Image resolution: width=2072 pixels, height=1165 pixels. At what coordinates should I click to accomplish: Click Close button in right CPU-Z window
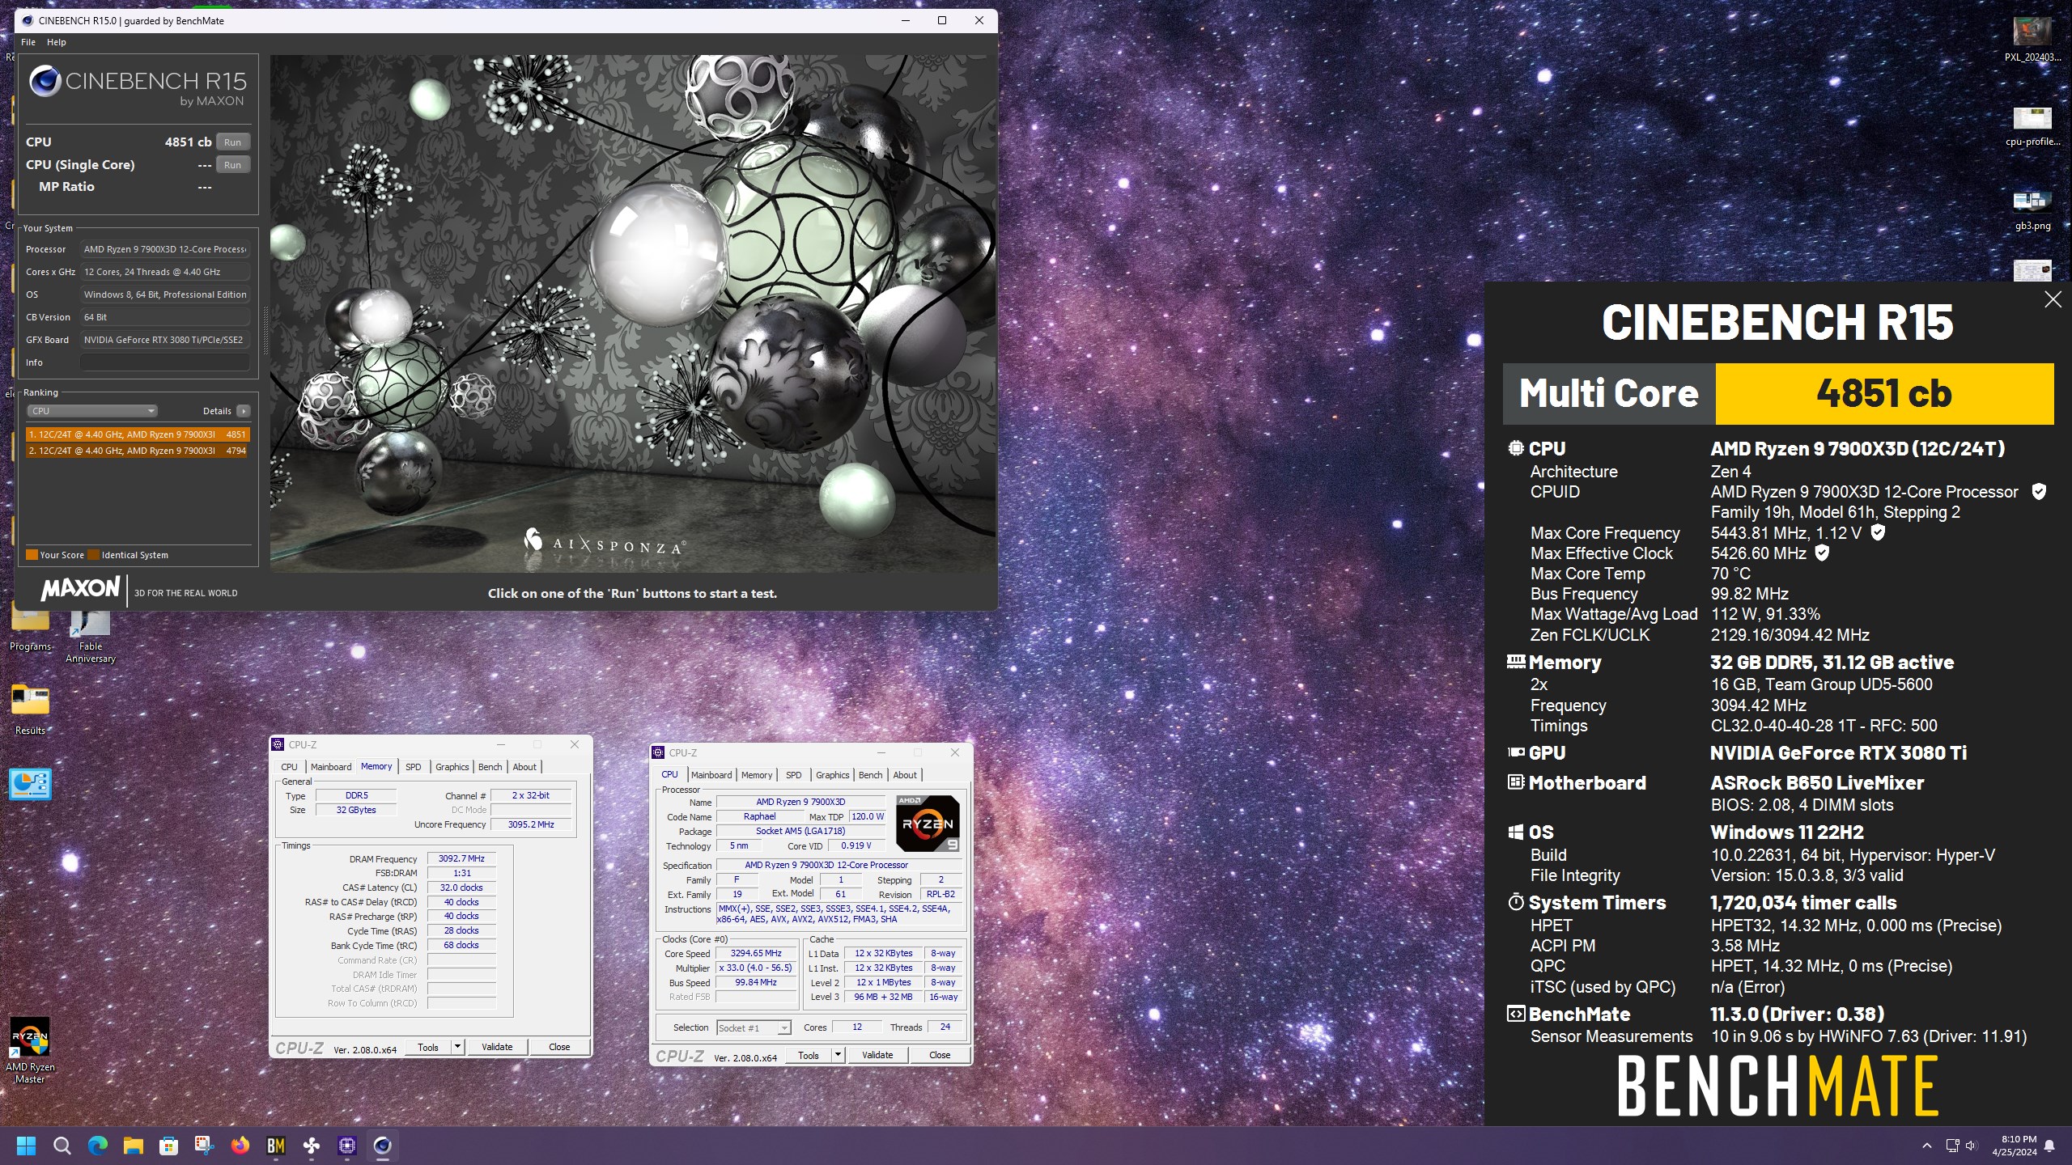[x=940, y=1055]
